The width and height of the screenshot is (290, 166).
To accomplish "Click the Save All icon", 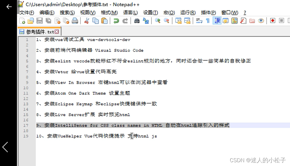I will 49,21.
